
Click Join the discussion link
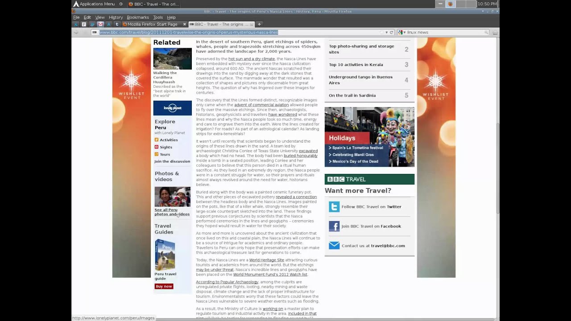172,161
